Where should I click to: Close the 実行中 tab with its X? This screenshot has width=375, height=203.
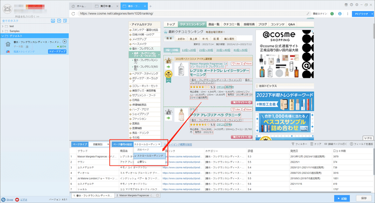117,6
